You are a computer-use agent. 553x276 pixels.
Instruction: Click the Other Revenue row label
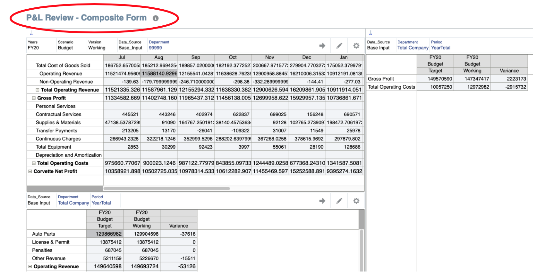pyautogui.click(x=49, y=258)
